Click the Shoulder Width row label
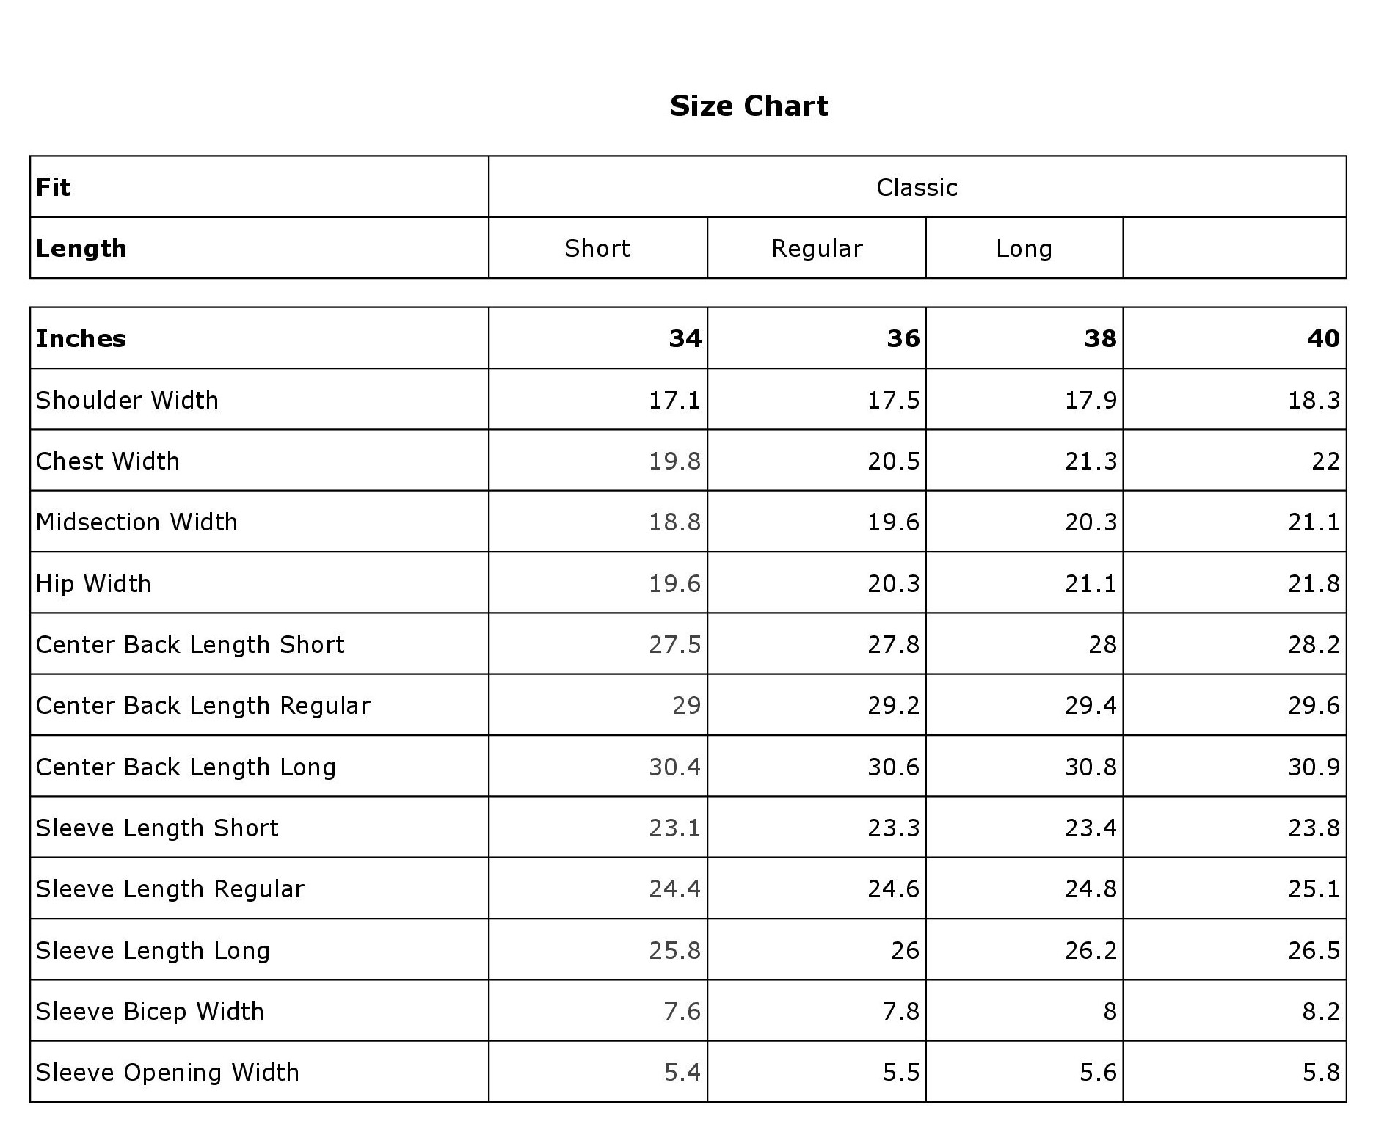The width and height of the screenshot is (1387, 1135). click(127, 401)
